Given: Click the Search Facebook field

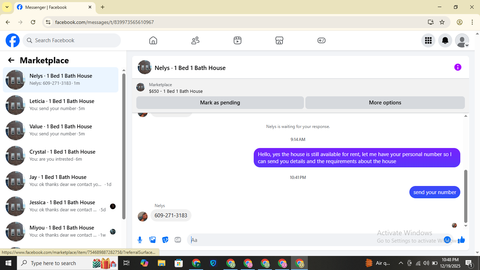Looking at the screenshot, I should (72, 40).
